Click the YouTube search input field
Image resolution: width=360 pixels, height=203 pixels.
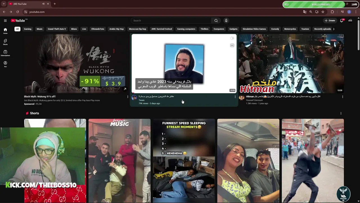(x=171, y=21)
